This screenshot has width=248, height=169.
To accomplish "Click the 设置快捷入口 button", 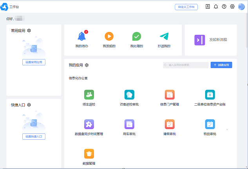I will click(34, 137).
